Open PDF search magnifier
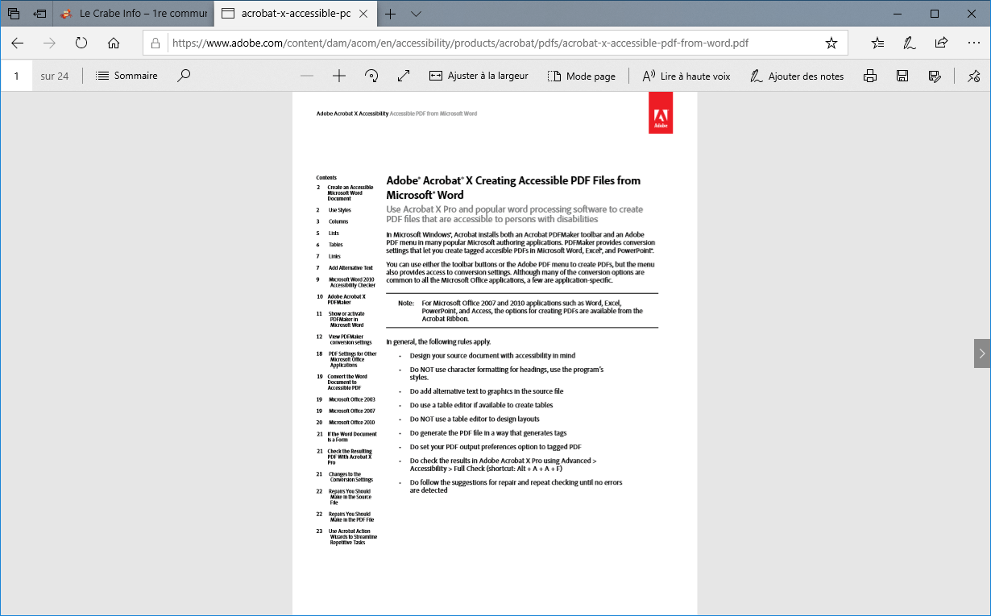991x616 pixels. pos(184,76)
